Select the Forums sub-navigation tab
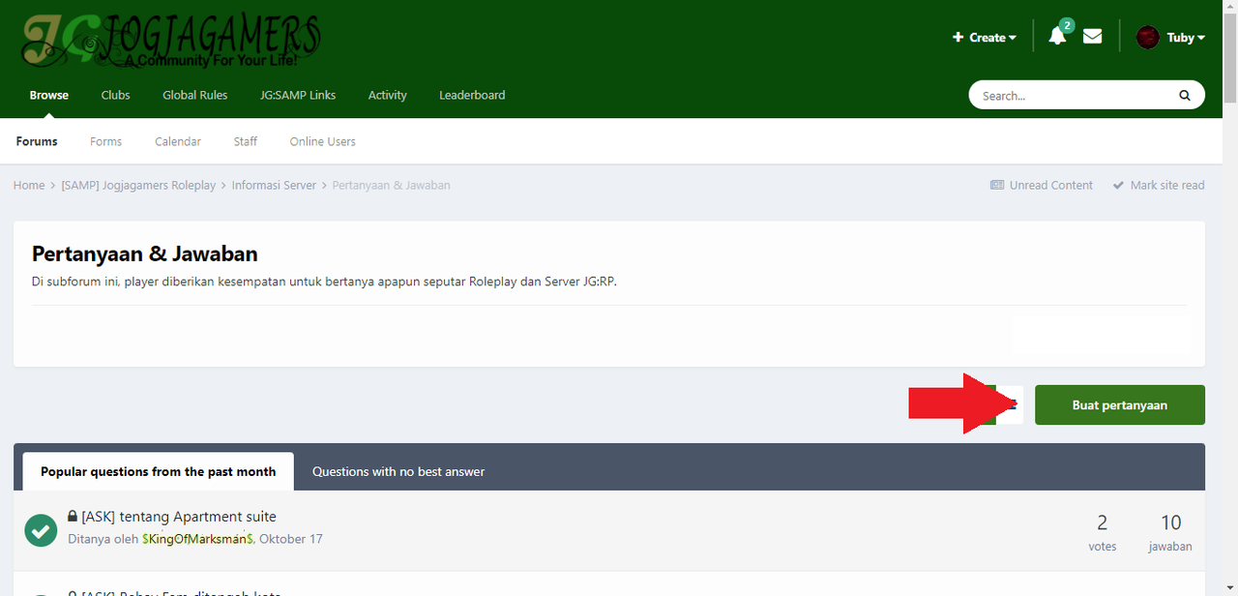 37,141
